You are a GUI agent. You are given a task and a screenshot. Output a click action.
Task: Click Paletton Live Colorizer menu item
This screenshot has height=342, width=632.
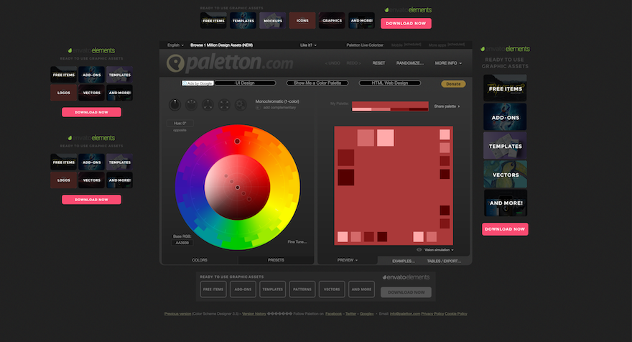point(365,45)
